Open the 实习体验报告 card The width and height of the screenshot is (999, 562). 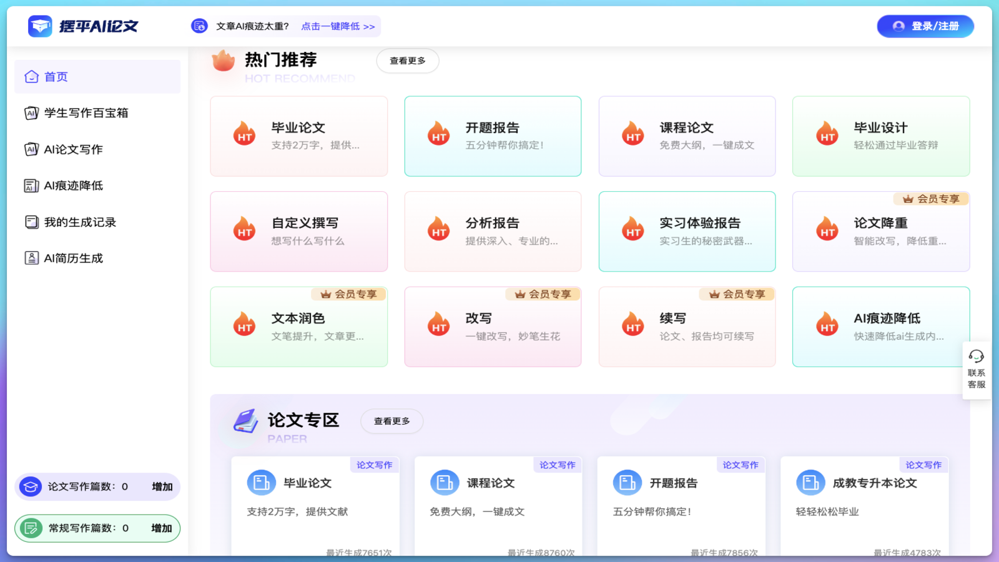(687, 231)
